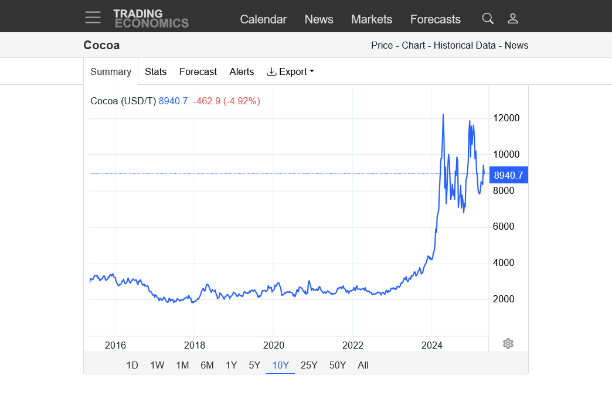Choose the 1D time range

(x=132, y=365)
